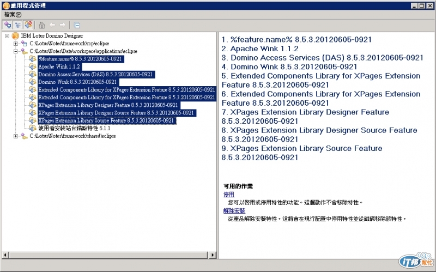Click the IBM Lotus Domino Designer root icon
Viewport: 436px width, 272px height.
pos(15,36)
